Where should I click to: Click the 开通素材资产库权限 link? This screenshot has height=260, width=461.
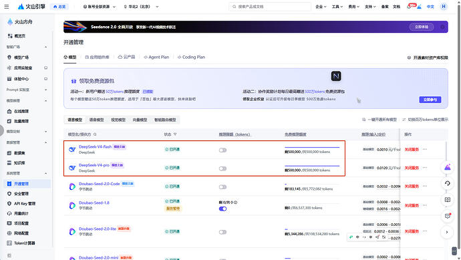428,57
